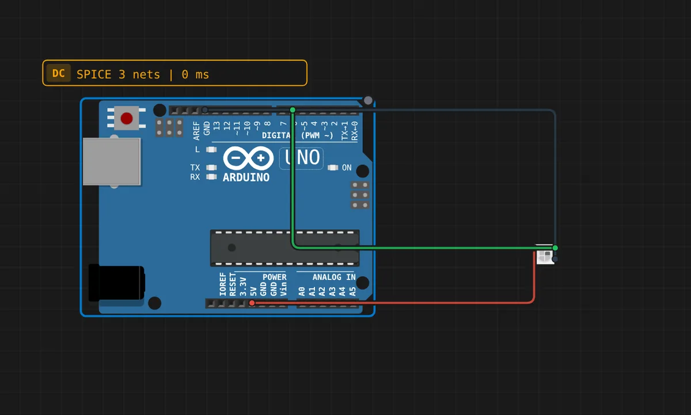The height and width of the screenshot is (415, 691).
Task: Select the black DC power jack
Action: 116,282
